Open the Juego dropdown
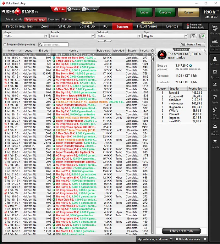This screenshot has height=244, width=220. (26, 36)
